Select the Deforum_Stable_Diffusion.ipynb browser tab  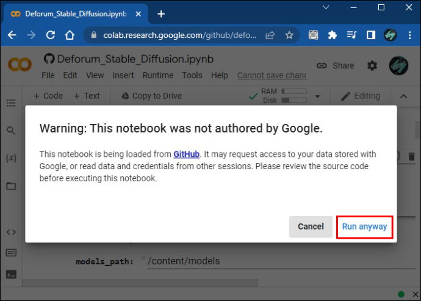pyautogui.click(x=76, y=14)
